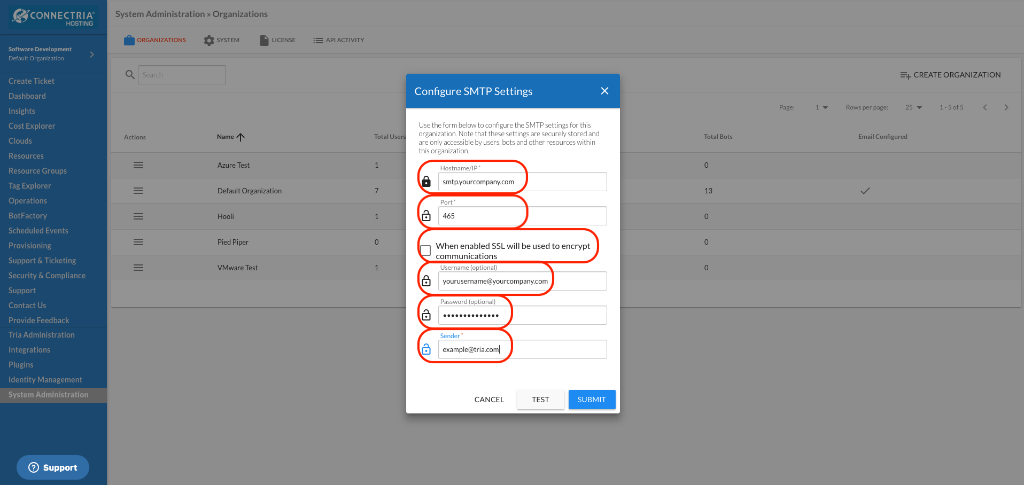Switch to the System tab
The width and height of the screenshot is (1024, 485).
pos(222,40)
